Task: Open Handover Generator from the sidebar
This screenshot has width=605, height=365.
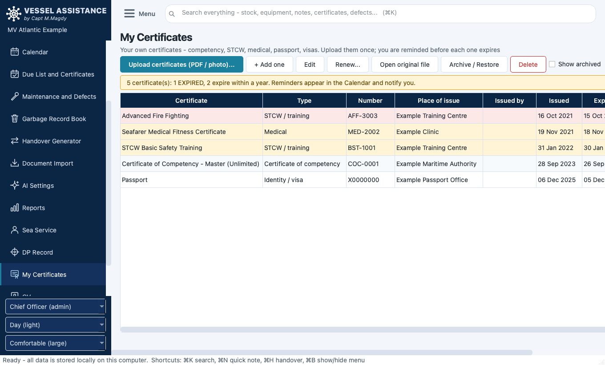Action: click(53, 141)
